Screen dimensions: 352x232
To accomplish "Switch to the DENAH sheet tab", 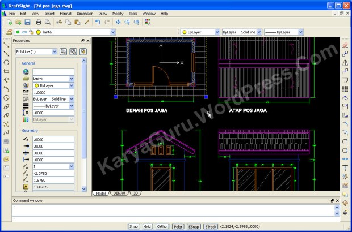I will click(x=119, y=194).
